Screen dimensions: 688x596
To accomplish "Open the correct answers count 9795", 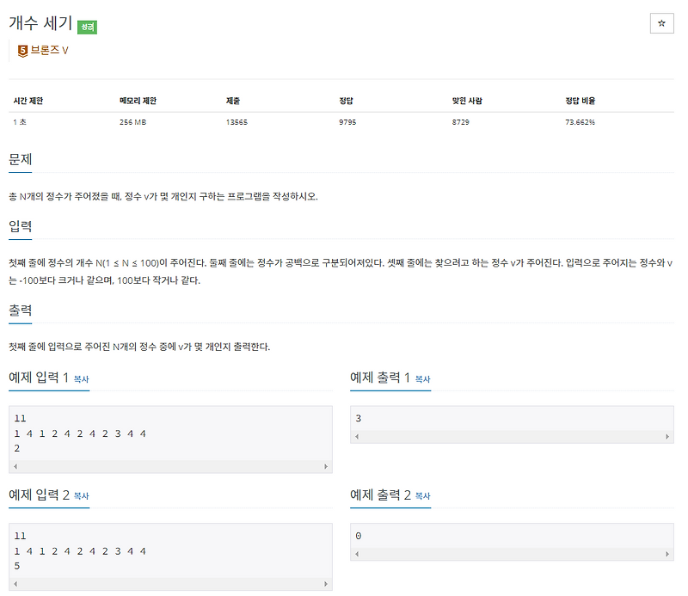I will click(348, 121).
